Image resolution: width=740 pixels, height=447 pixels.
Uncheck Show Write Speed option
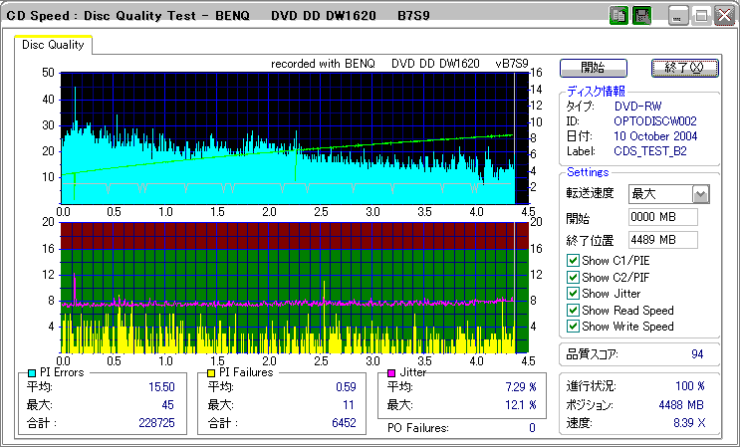tap(572, 326)
